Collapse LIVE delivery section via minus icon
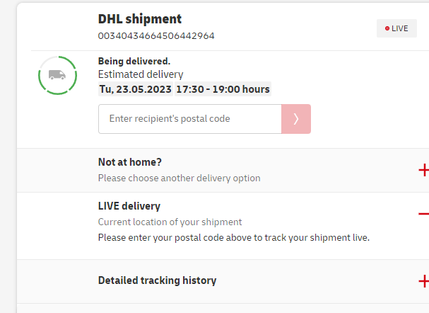429x313 pixels. [423, 214]
